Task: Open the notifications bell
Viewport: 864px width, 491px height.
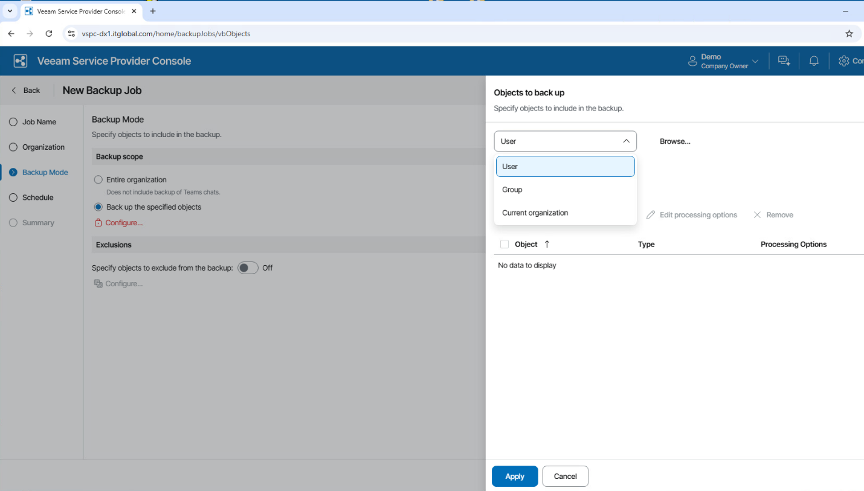Action: (814, 61)
